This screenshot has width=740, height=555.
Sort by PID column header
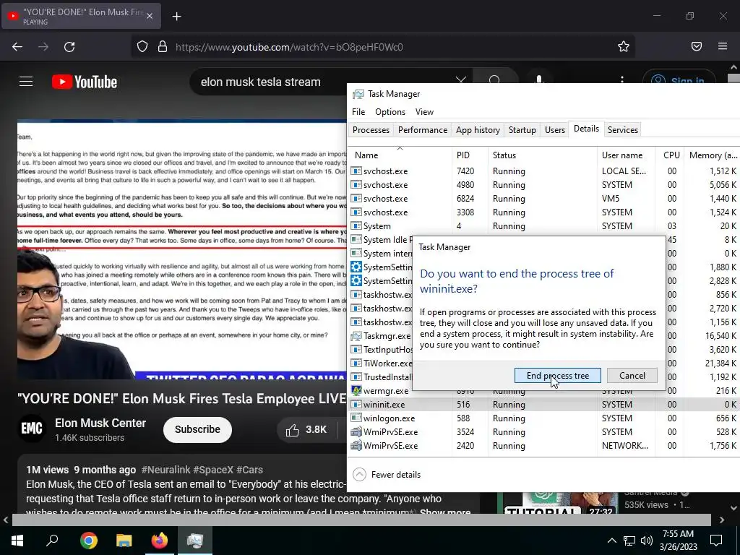click(x=469, y=155)
